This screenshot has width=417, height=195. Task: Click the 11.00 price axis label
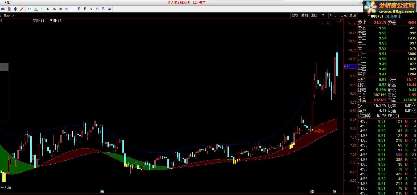tap(352, 24)
